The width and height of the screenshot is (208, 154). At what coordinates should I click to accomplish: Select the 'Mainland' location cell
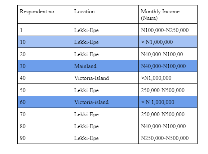click(x=105, y=66)
